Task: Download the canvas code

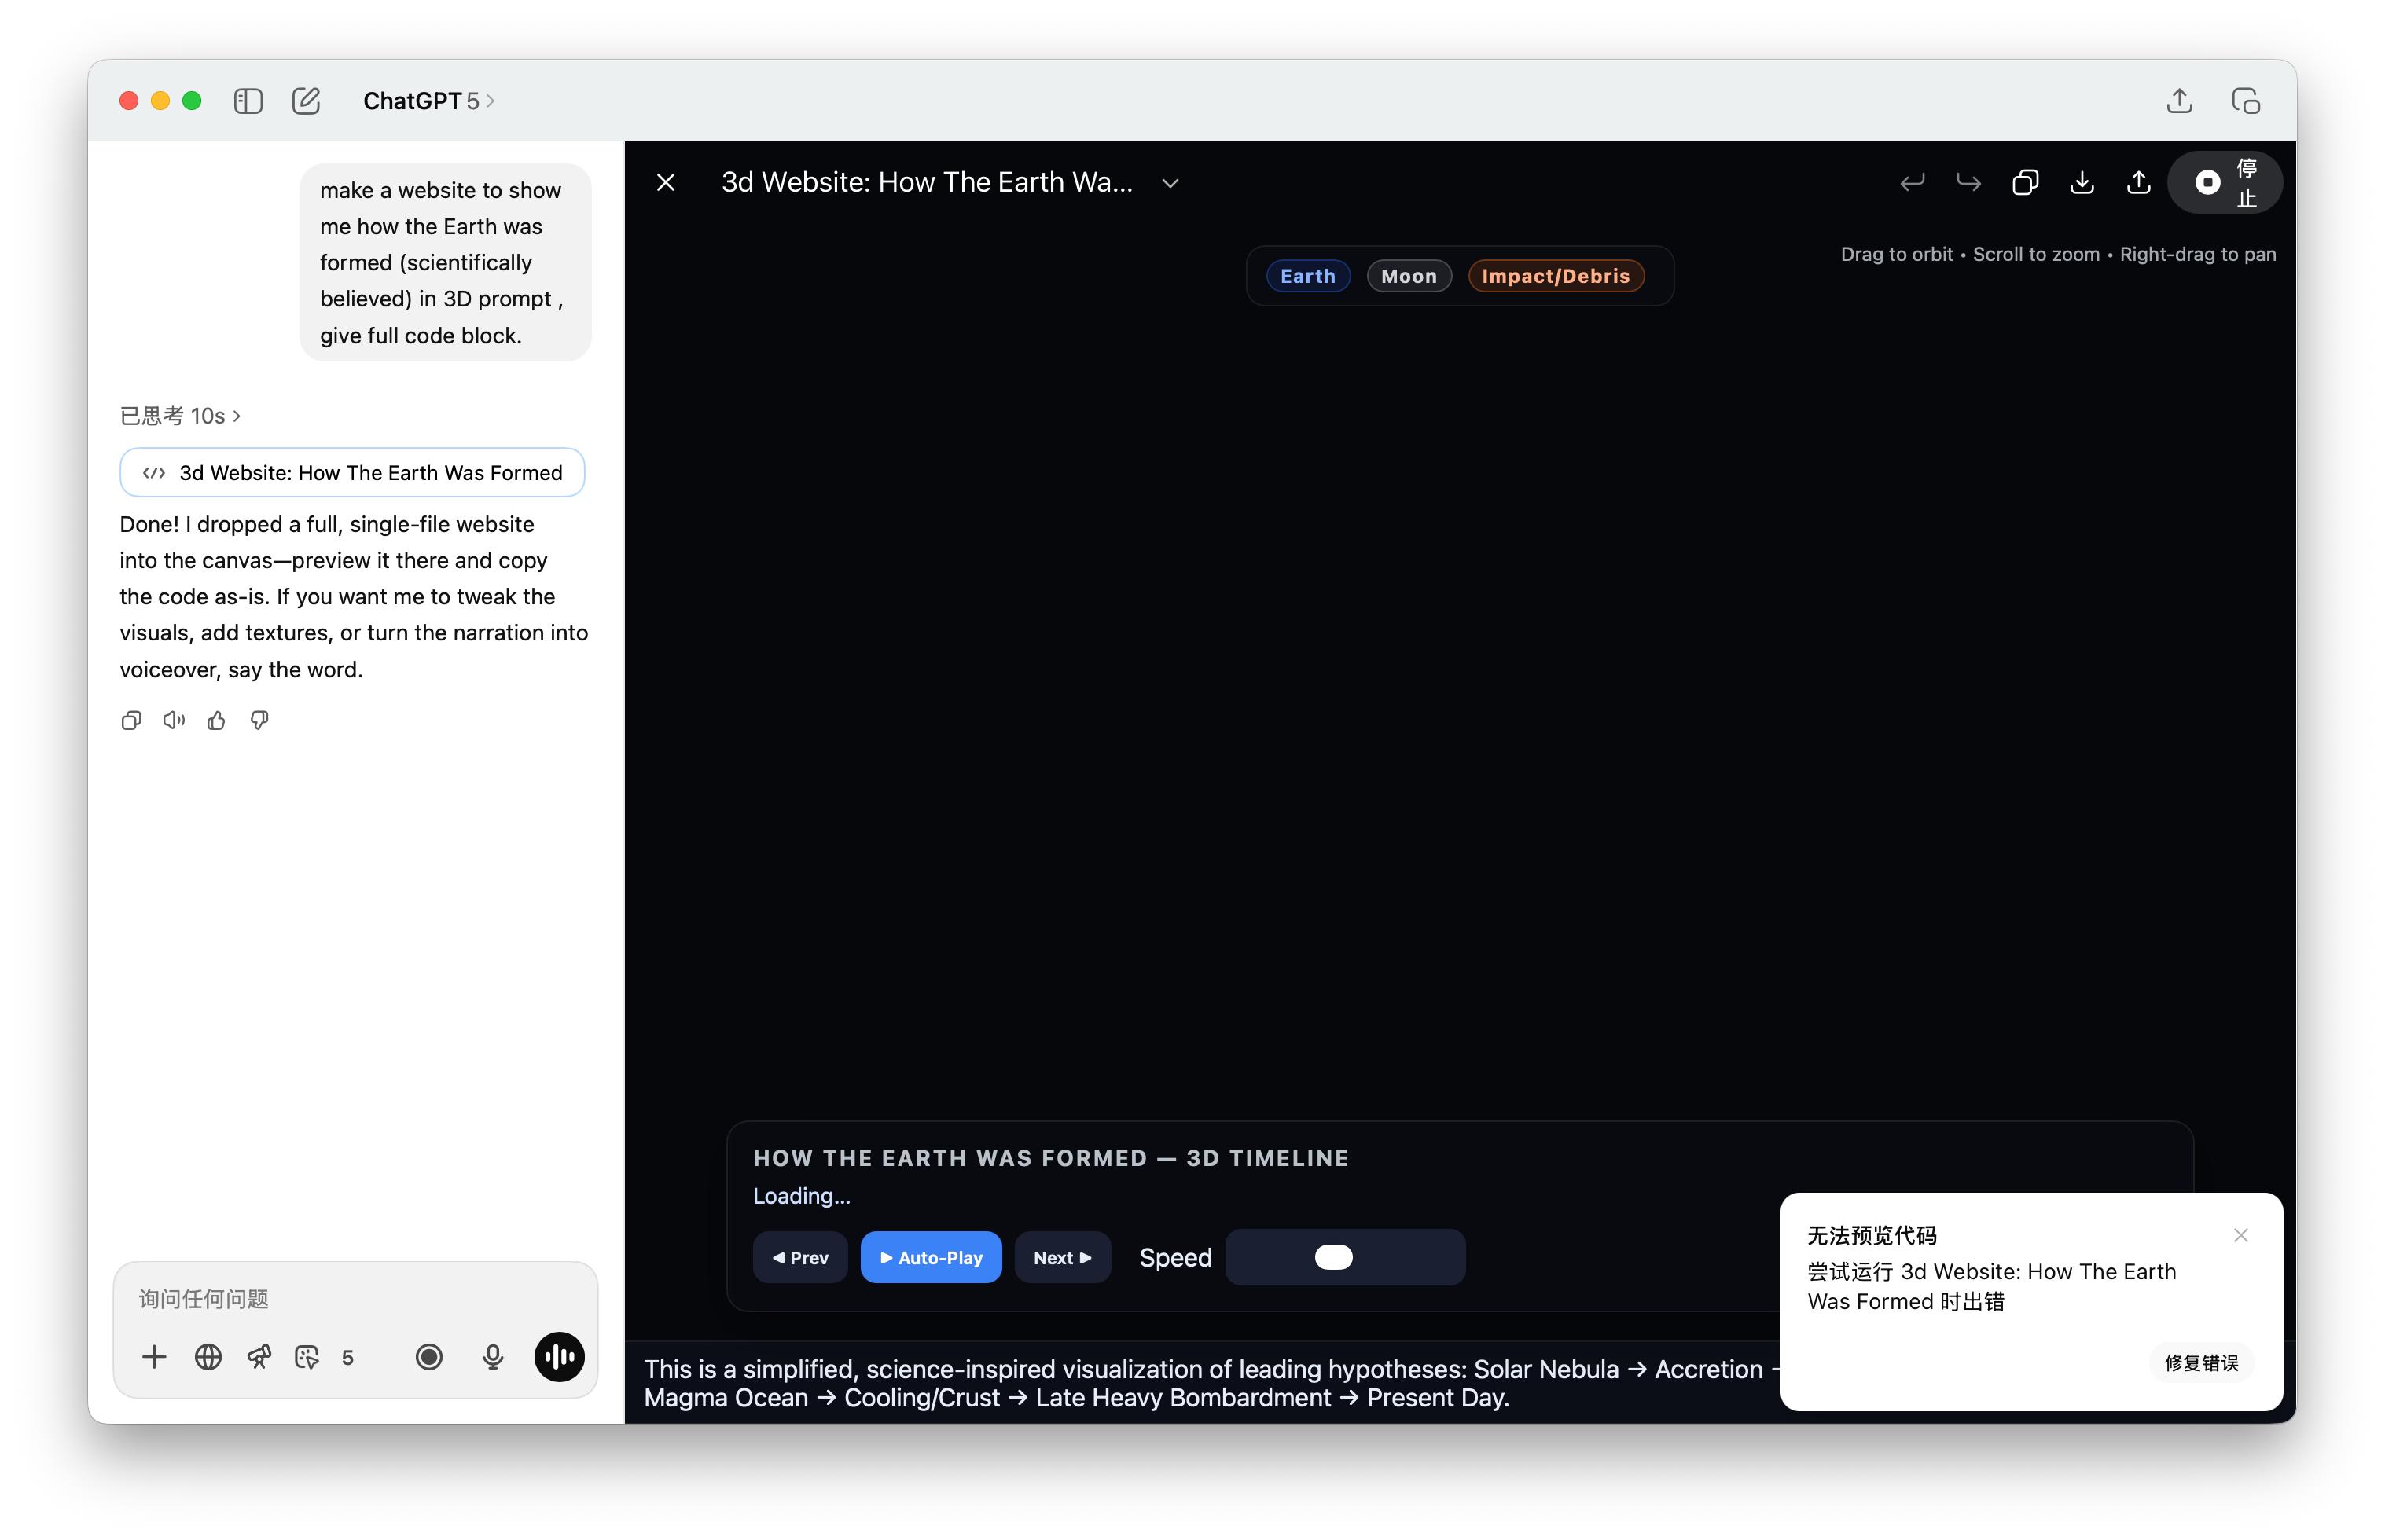Action: 2082,182
